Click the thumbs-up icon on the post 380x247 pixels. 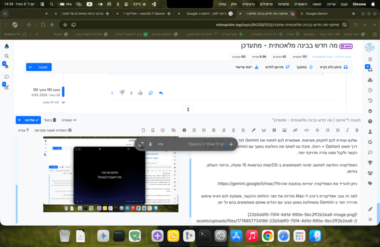coord(140,92)
